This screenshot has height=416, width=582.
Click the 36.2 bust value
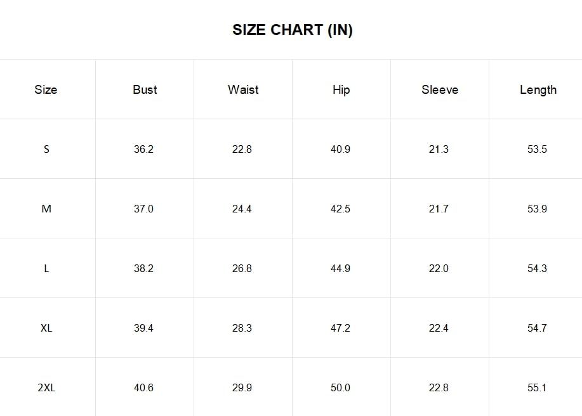pos(143,149)
